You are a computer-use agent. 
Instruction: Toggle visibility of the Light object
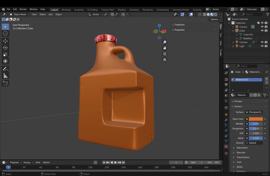(x=262, y=46)
